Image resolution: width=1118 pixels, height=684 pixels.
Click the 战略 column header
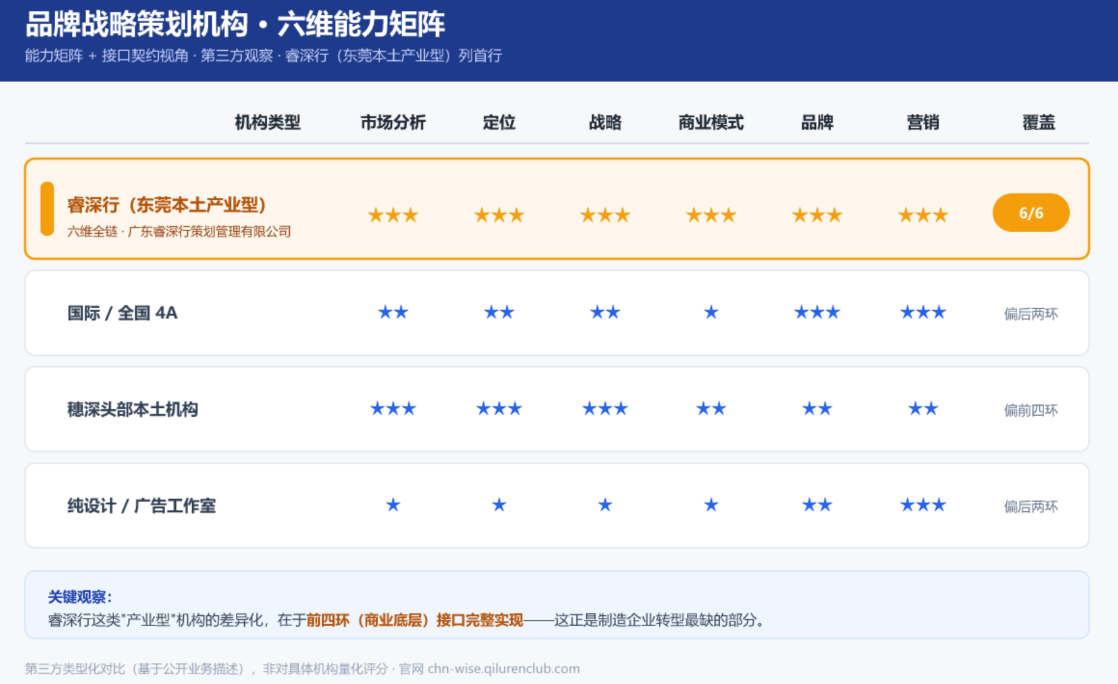(x=605, y=122)
